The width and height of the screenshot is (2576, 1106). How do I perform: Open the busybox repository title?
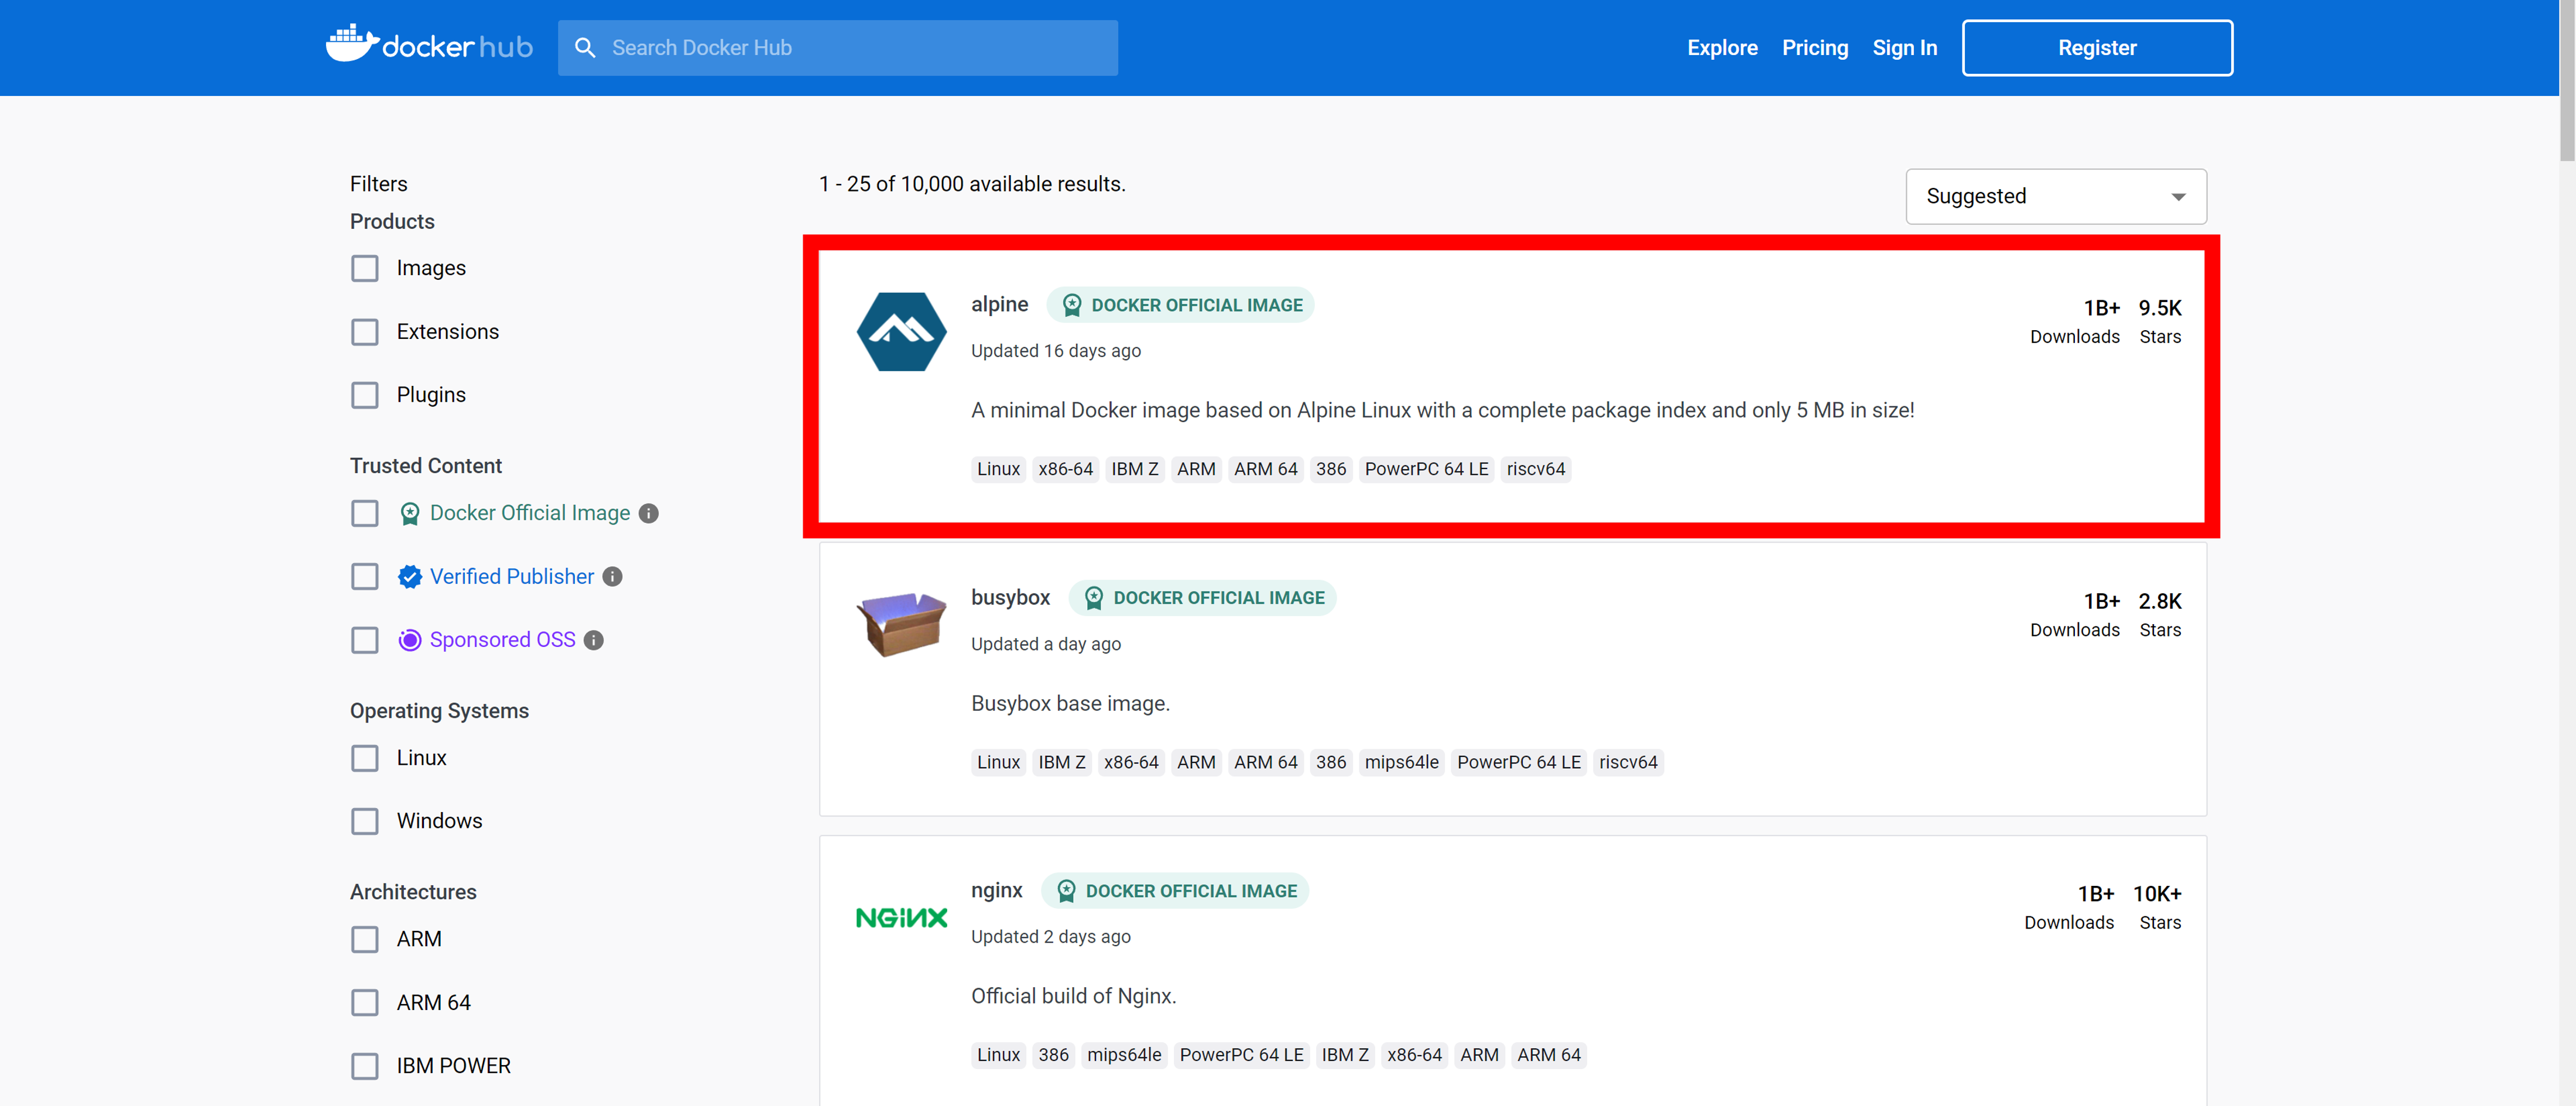tap(1010, 597)
